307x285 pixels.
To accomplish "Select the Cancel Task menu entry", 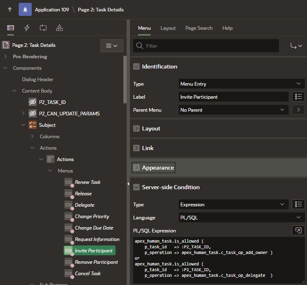I will click(x=88, y=274).
